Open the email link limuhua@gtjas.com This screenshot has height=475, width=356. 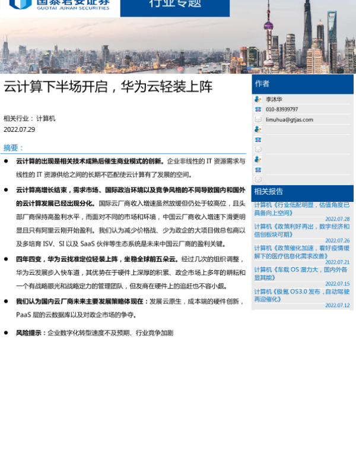[290, 120]
